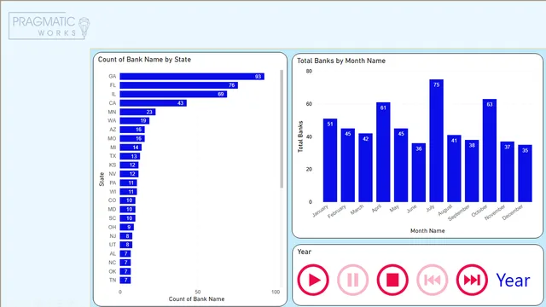Select the July column showing 75
This screenshot has height=307, width=546.
click(436, 141)
